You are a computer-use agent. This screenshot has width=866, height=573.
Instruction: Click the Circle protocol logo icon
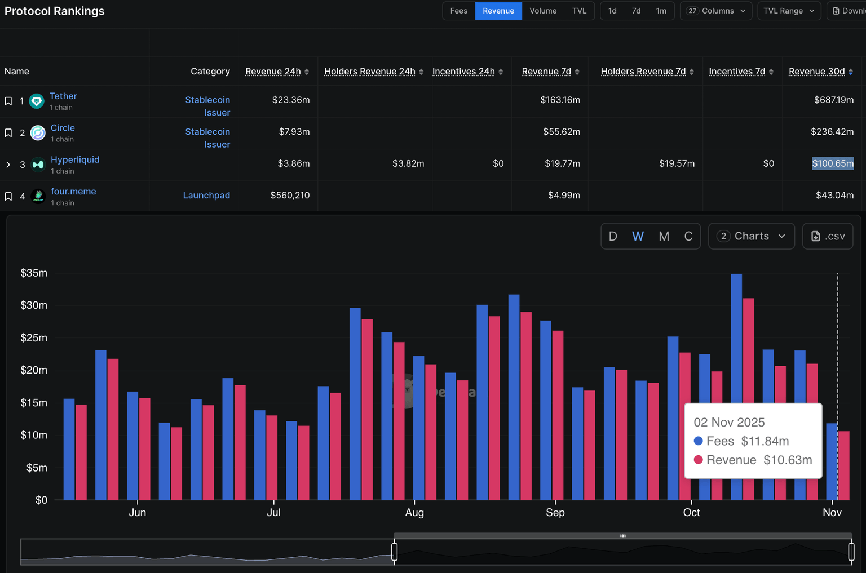coord(38,133)
